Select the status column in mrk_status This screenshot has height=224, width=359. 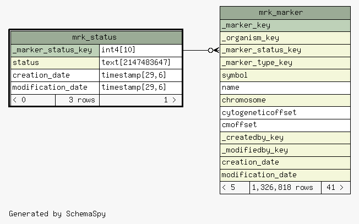55,63
